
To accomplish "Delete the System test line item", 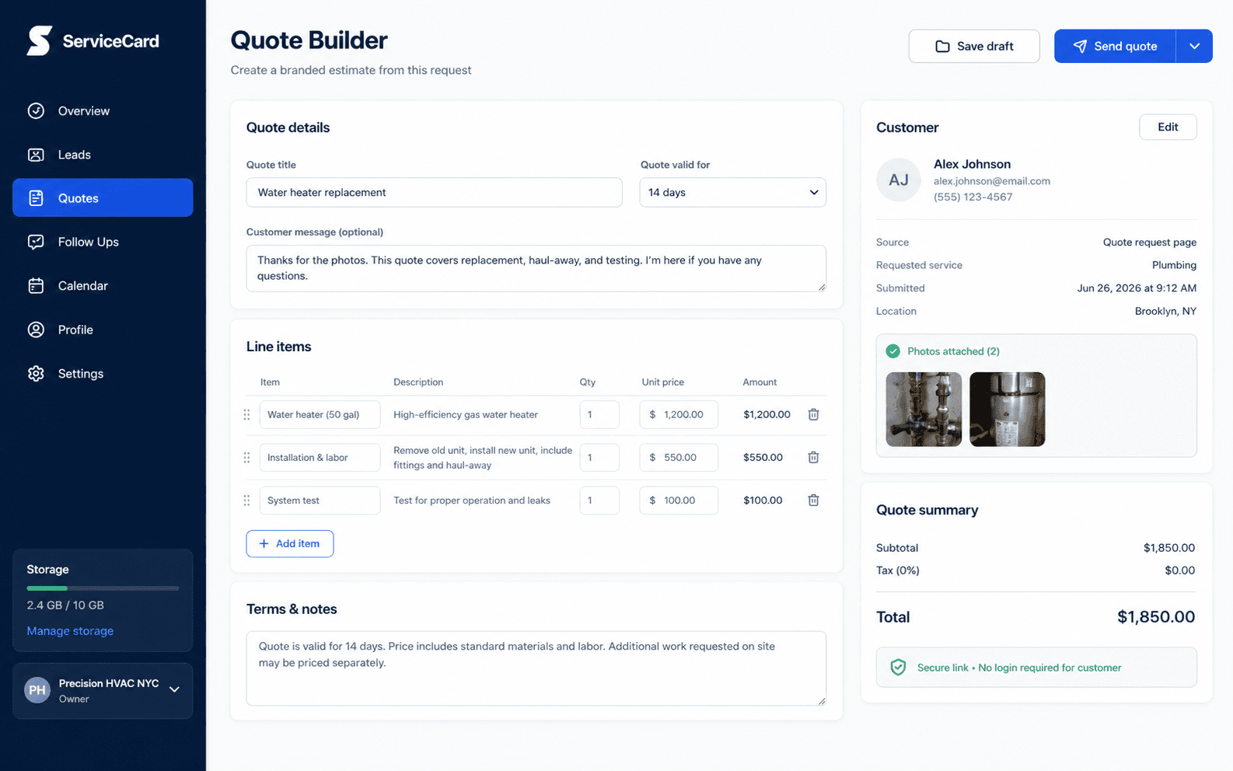I will tap(813, 500).
